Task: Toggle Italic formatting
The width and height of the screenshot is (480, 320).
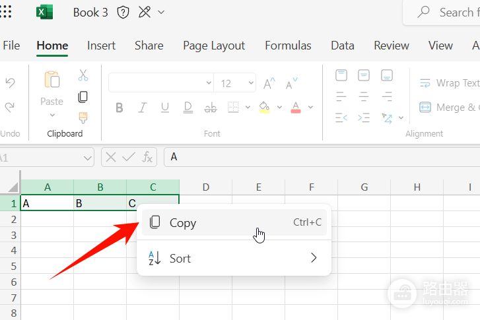Action: tap(142, 108)
